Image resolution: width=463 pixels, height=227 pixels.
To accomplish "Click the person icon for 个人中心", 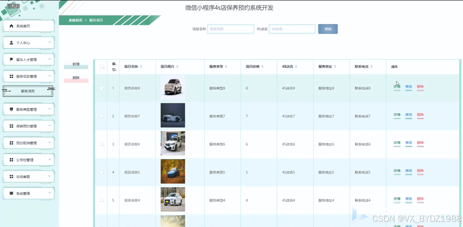I will 12,43.
